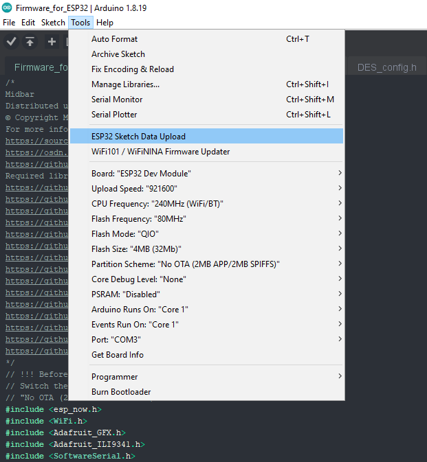
Task: Click the Midbar comment line
Action: pyautogui.click(x=20, y=94)
